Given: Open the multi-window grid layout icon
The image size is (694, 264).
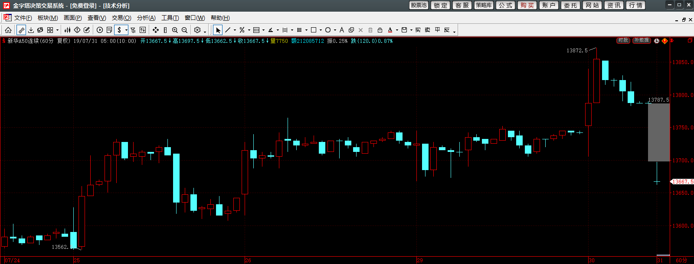Looking at the screenshot, I should pyautogui.click(x=50, y=30).
